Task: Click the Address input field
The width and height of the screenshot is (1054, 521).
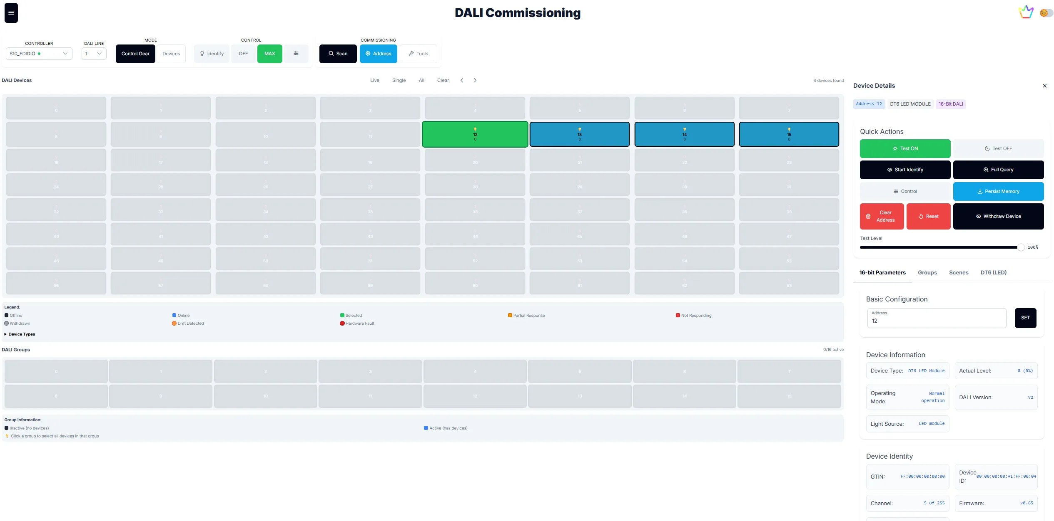Action: tap(937, 318)
